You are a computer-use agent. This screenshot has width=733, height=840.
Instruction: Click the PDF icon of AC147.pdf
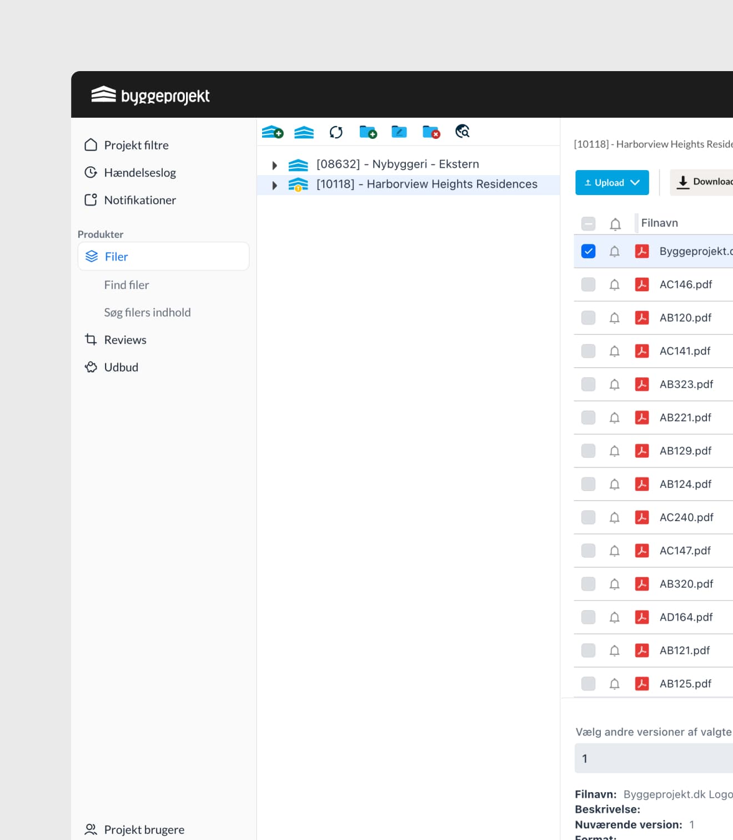click(x=642, y=551)
